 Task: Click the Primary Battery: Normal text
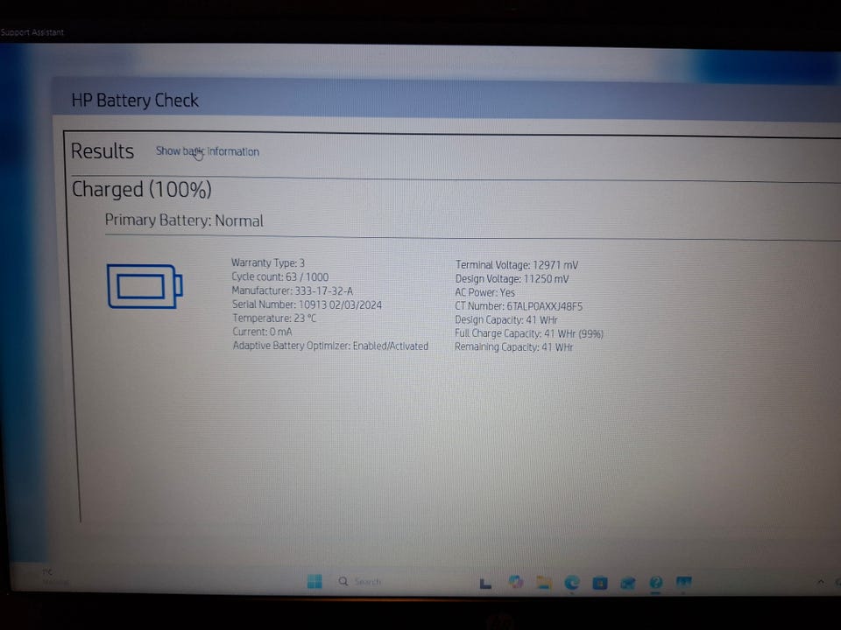[x=184, y=220]
